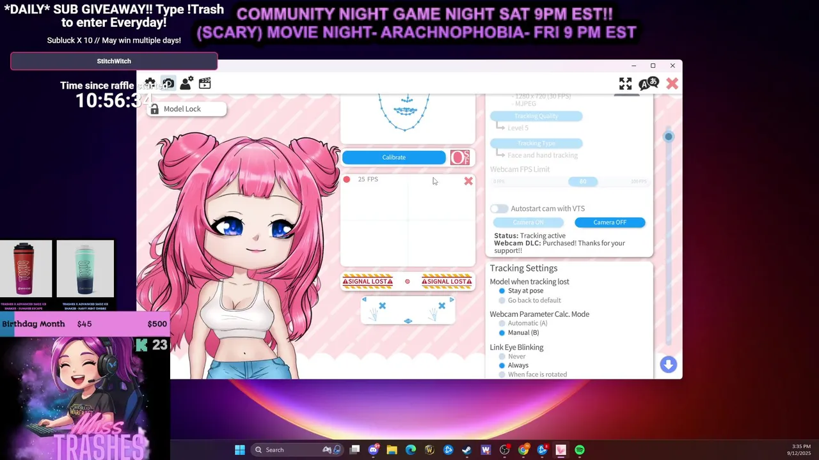
Task: Click the left hand skeleton icon
Action: [x=373, y=314]
